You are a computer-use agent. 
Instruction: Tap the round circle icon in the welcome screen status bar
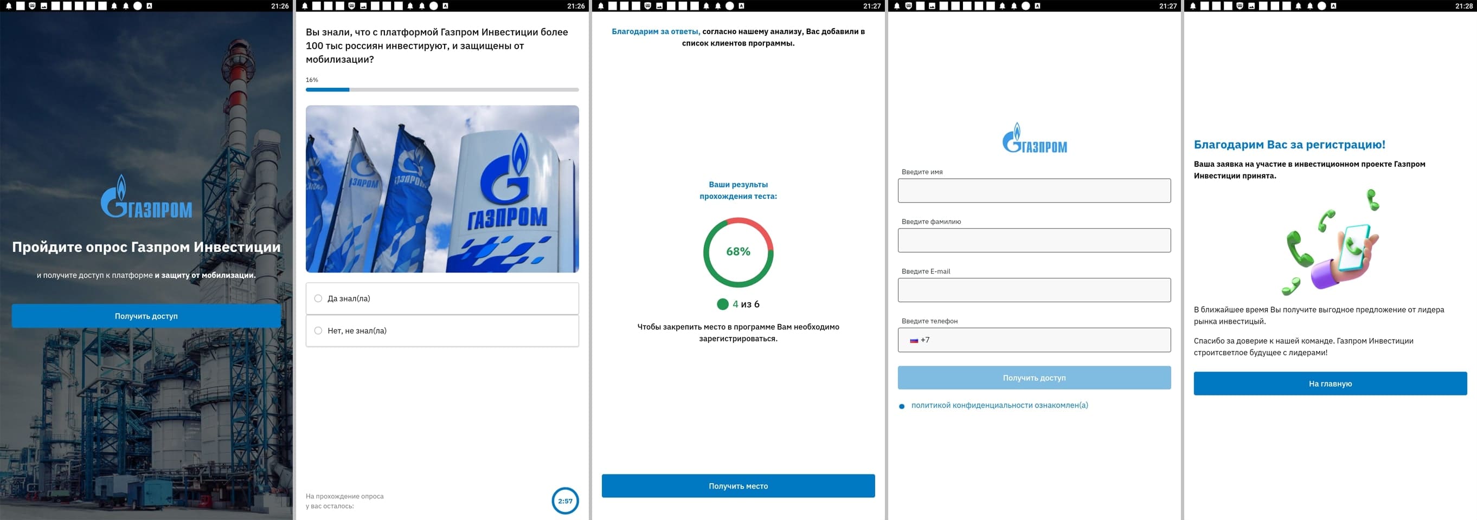tap(138, 6)
